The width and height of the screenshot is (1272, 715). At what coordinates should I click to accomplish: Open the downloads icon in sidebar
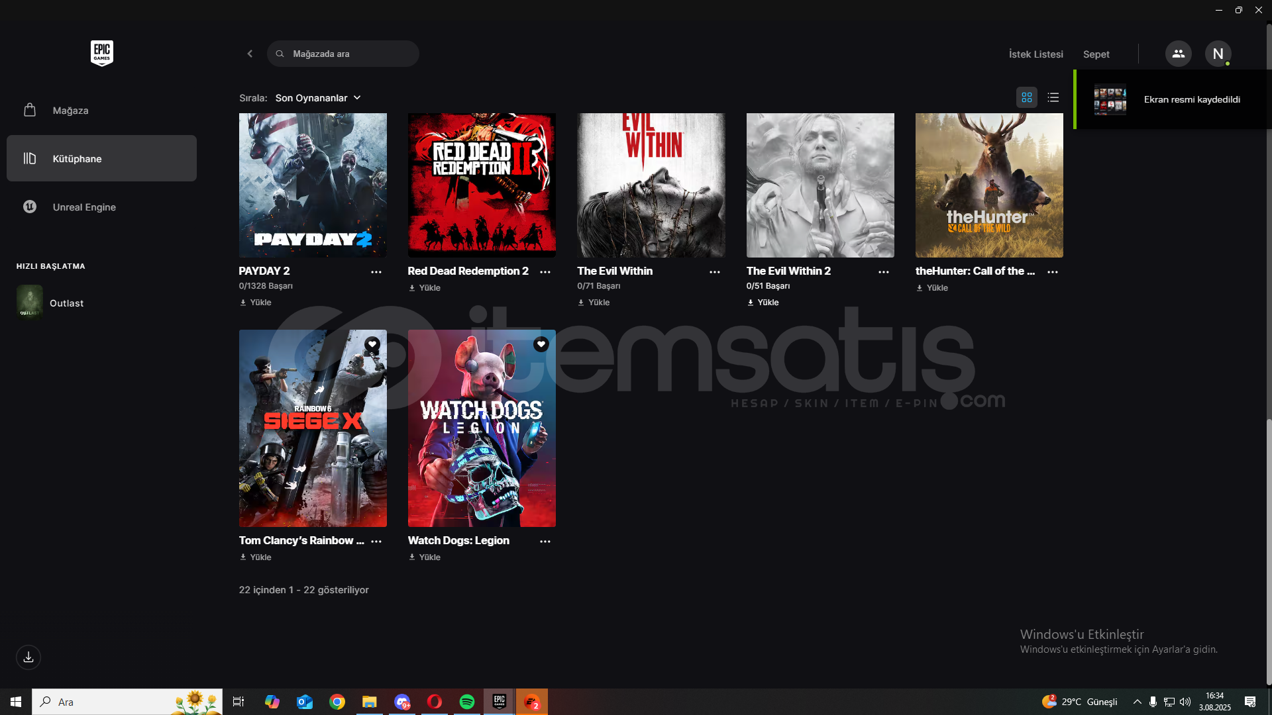click(x=28, y=657)
